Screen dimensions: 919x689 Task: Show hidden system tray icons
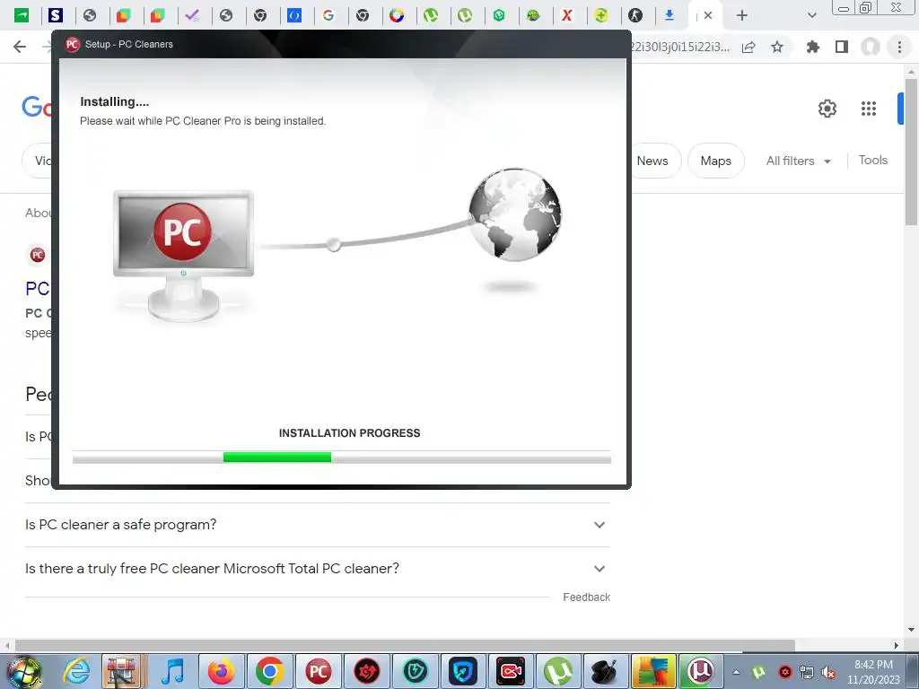(x=736, y=672)
